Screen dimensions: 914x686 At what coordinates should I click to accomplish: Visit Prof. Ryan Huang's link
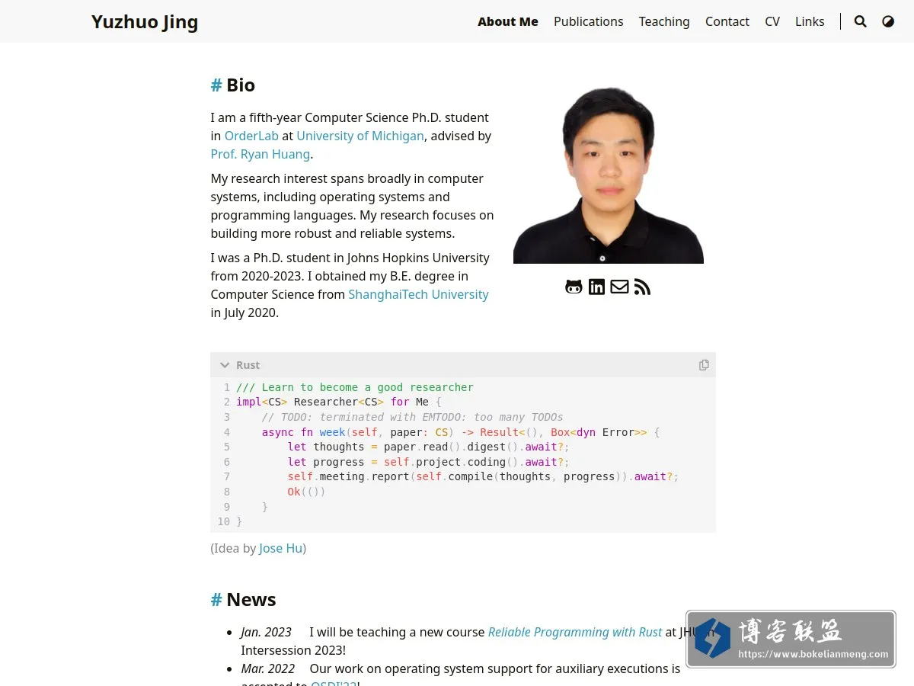coord(260,154)
